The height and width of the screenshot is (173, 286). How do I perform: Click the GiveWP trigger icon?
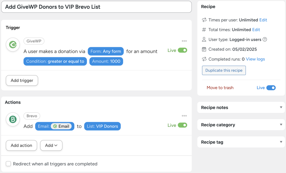tap(13, 44)
